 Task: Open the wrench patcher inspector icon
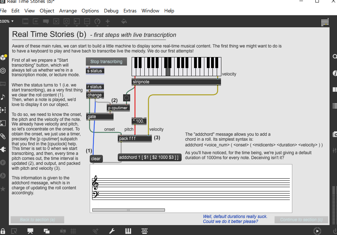click(x=112, y=231)
